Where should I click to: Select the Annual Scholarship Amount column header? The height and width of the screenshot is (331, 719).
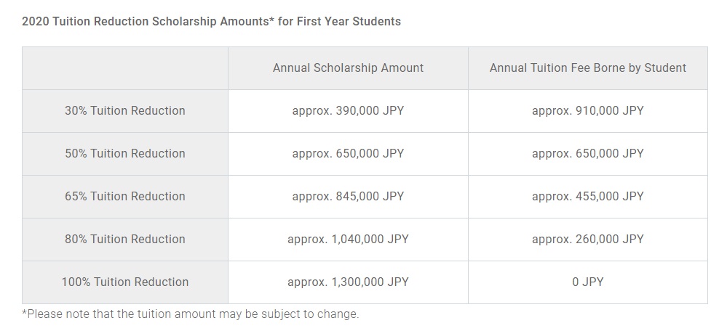click(348, 68)
